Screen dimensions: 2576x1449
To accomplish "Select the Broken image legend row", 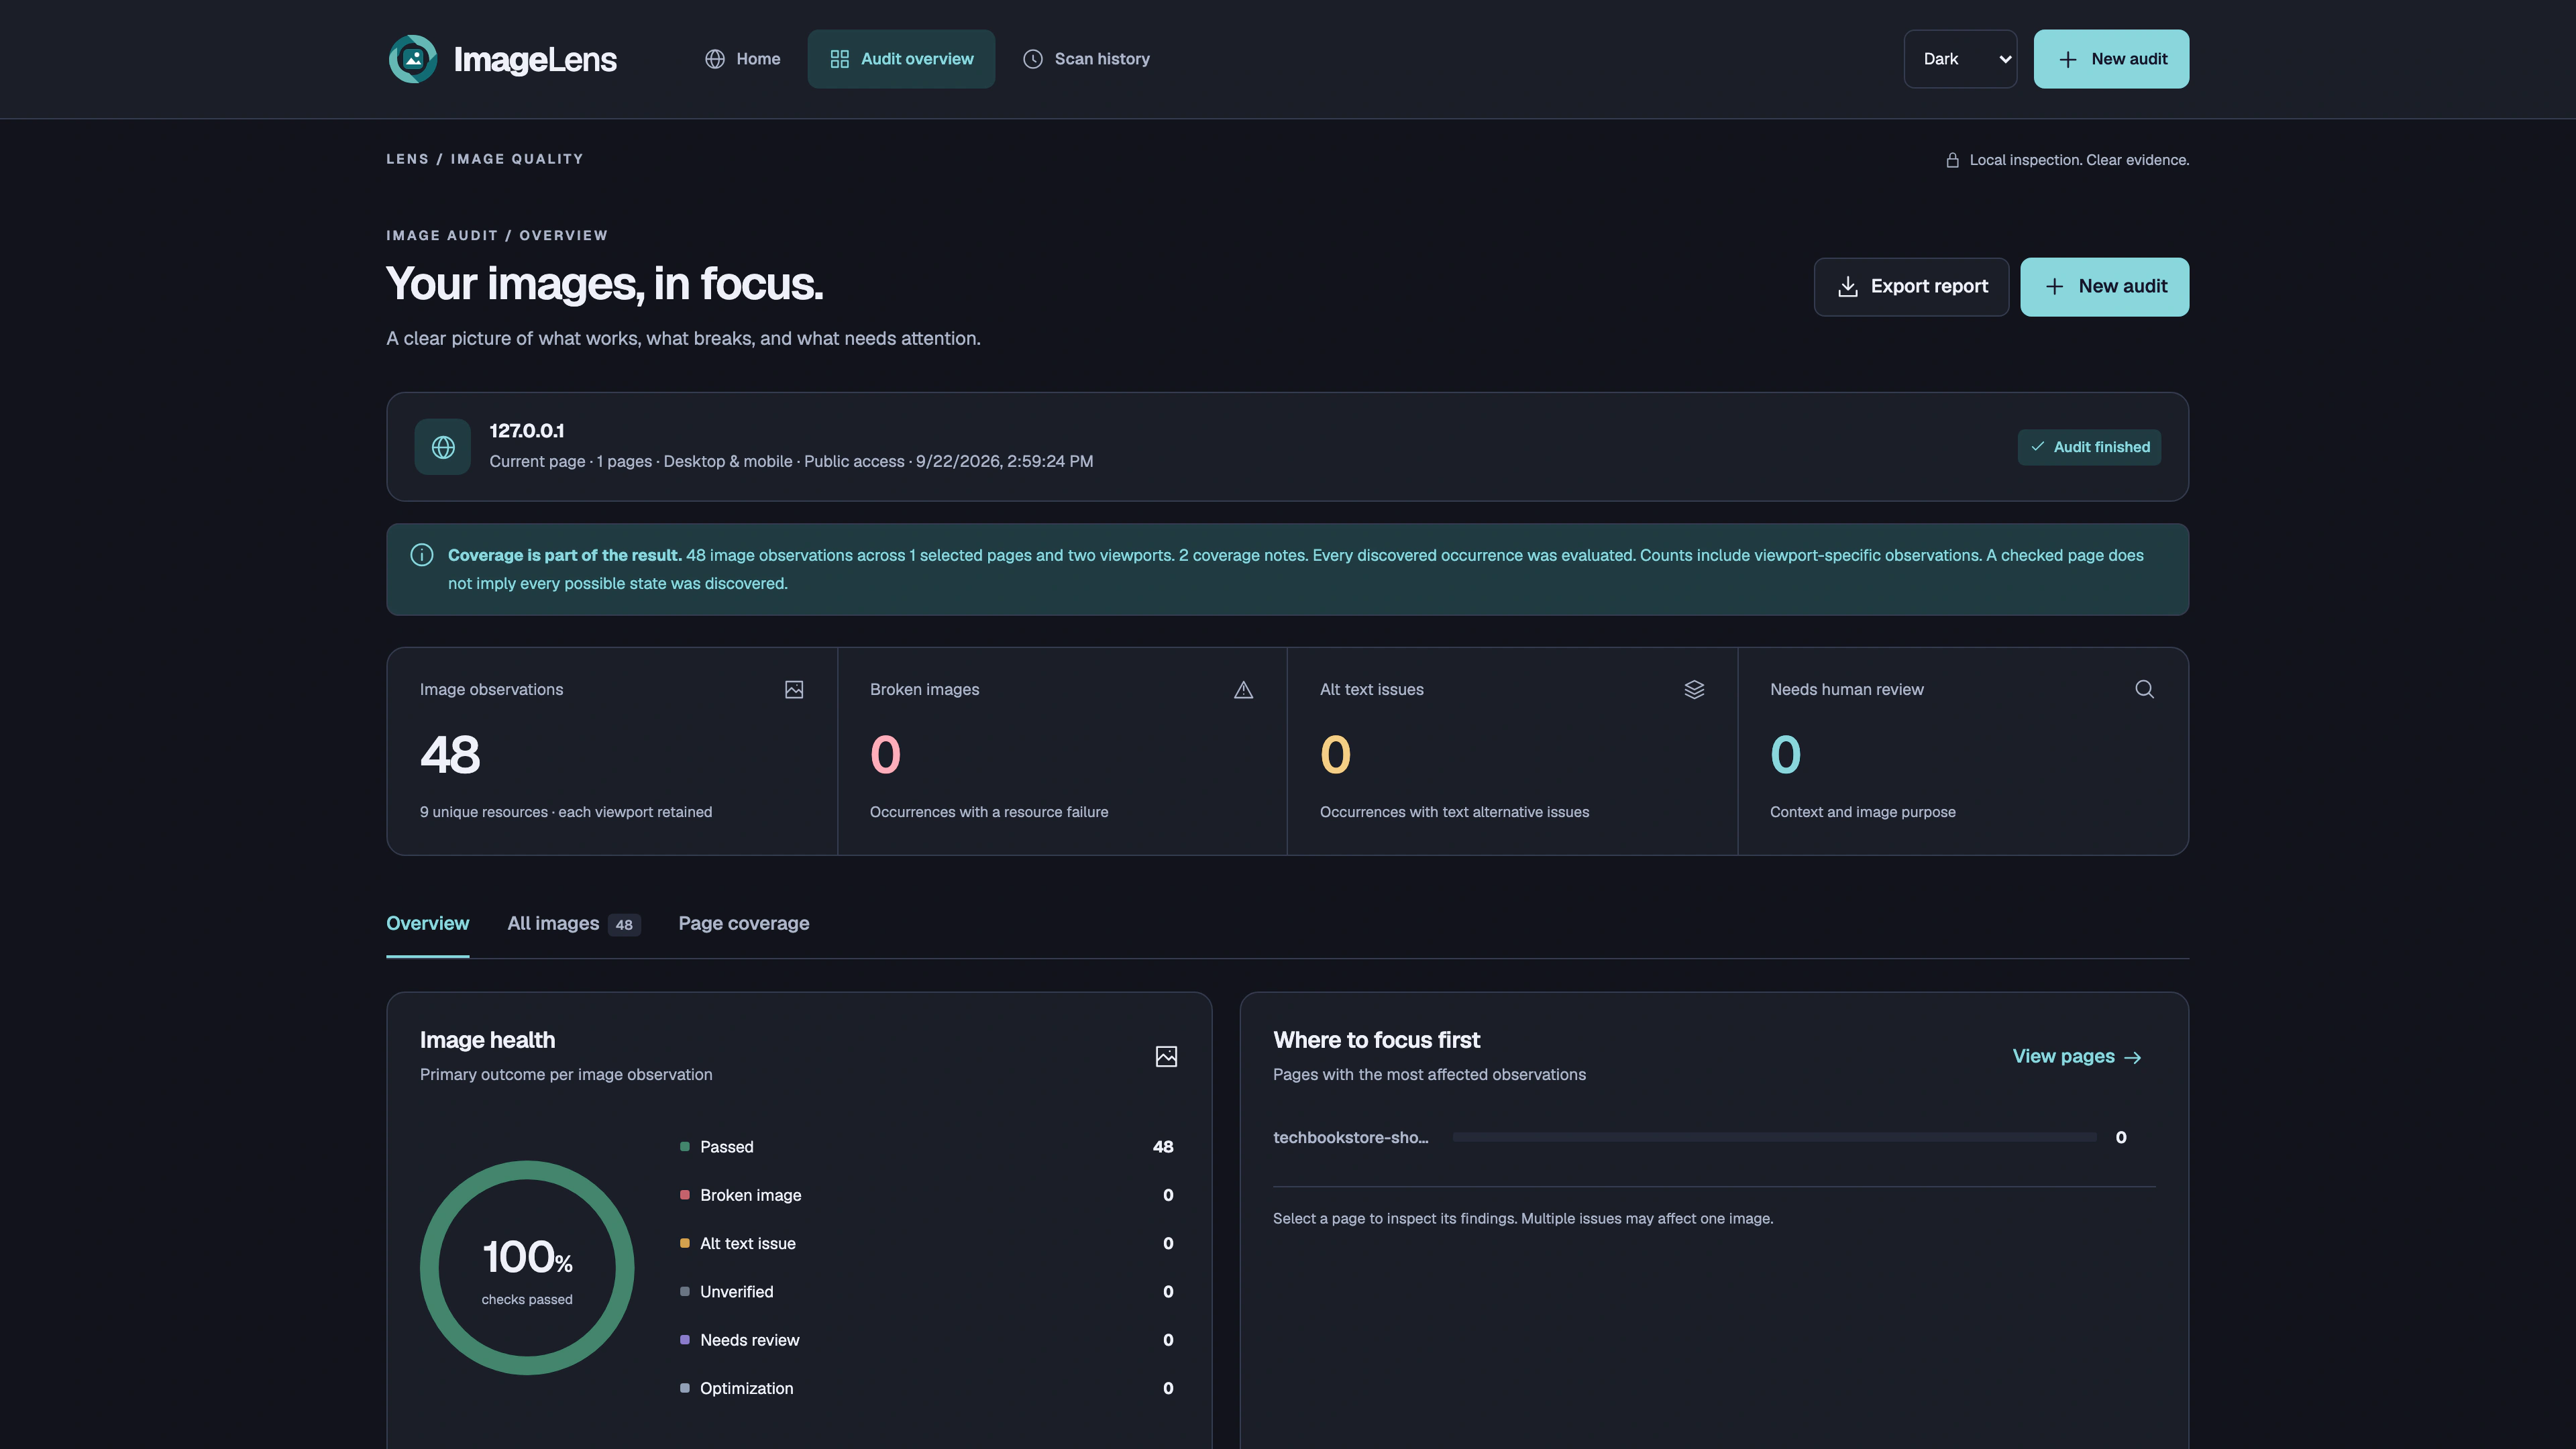I will click(927, 1195).
